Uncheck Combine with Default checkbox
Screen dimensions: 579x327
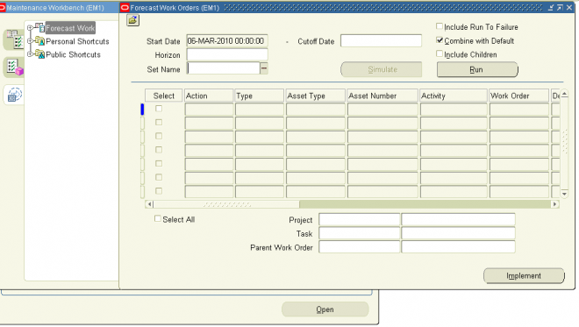(440, 40)
